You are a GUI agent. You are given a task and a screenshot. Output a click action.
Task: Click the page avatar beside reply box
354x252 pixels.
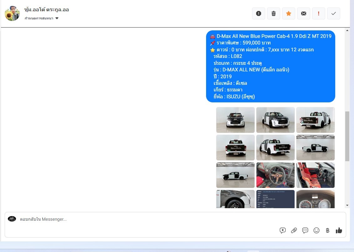12,219
